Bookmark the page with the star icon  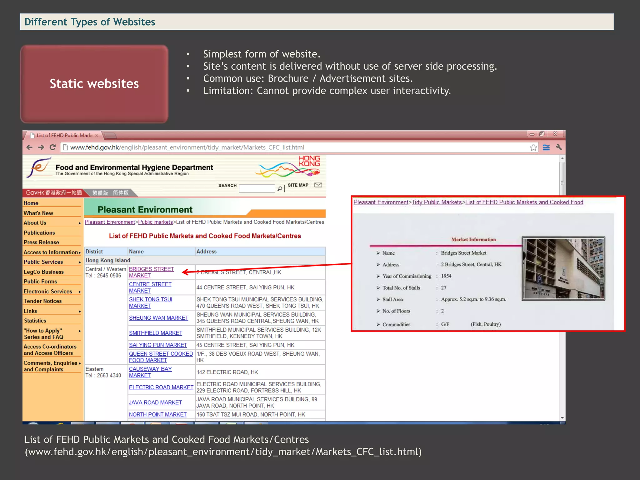coord(533,147)
